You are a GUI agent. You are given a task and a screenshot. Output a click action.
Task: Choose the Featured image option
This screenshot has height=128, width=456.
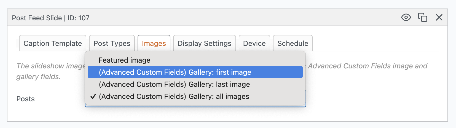coord(125,60)
